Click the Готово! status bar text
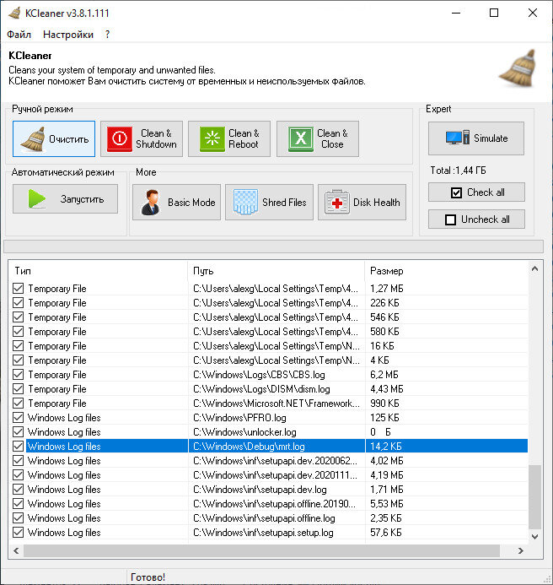The image size is (553, 585). (x=148, y=577)
